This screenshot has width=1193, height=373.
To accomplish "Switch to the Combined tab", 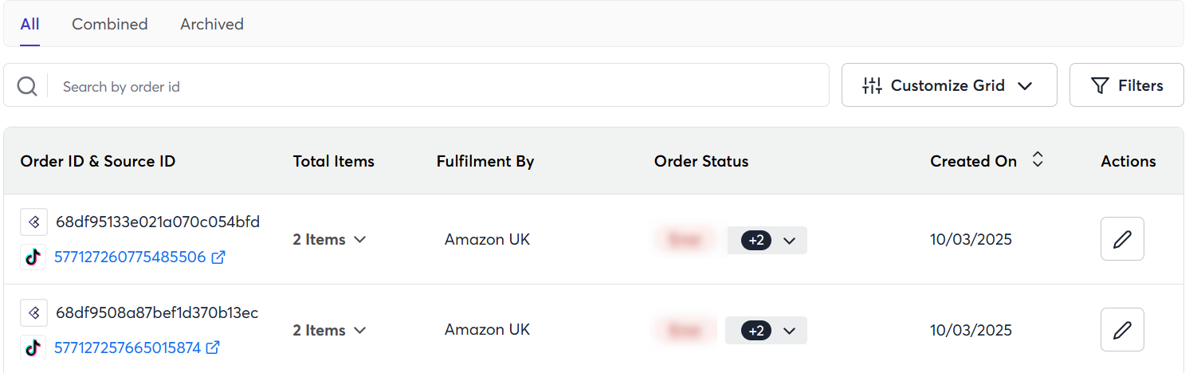I will click(x=110, y=24).
